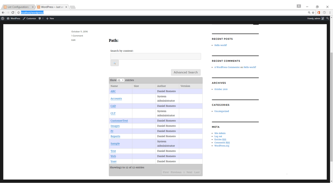Viewport: 333px width, 187px height.
Task: Switch to the List Configurations browser tab
Action: [18, 7]
